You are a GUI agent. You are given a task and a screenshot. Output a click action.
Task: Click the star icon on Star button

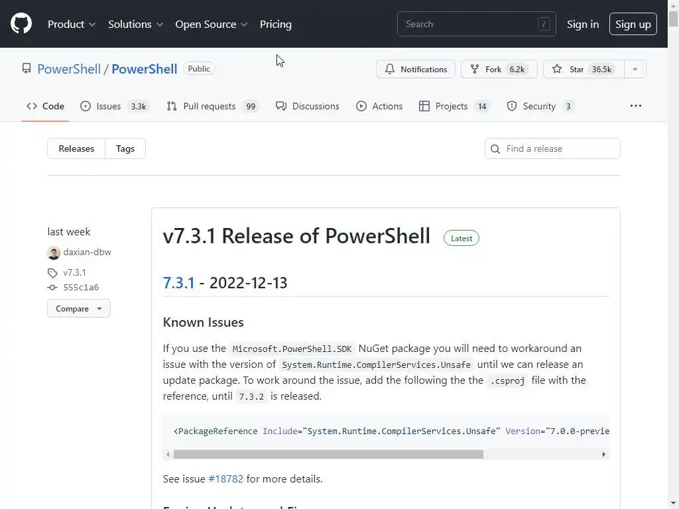coord(557,69)
